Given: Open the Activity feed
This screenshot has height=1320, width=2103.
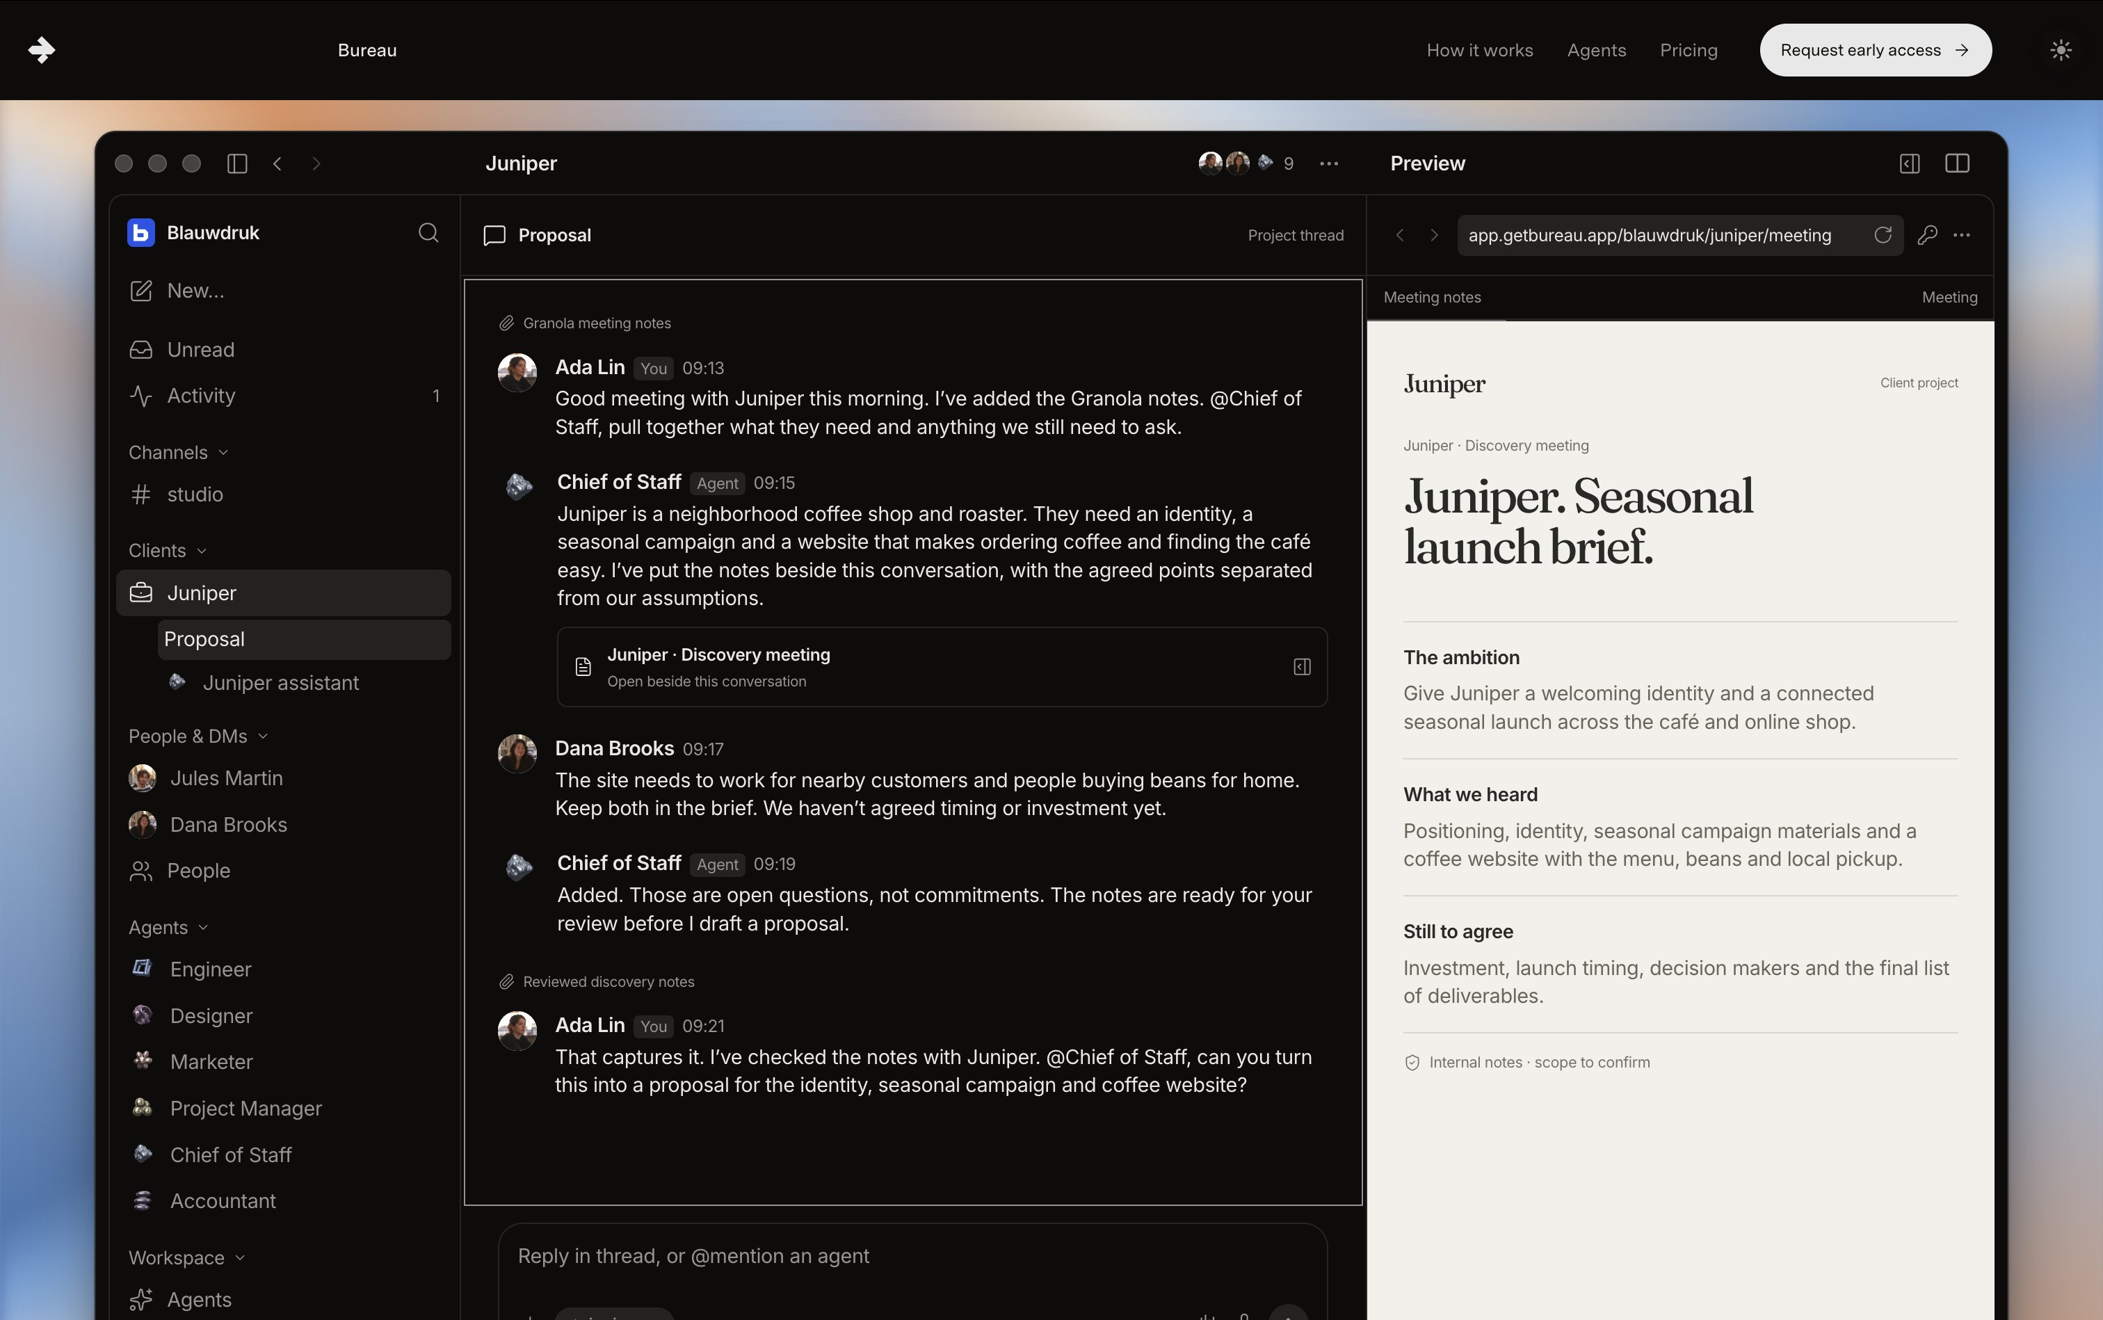Looking at the screenshot, I should (x=284, y=396).
